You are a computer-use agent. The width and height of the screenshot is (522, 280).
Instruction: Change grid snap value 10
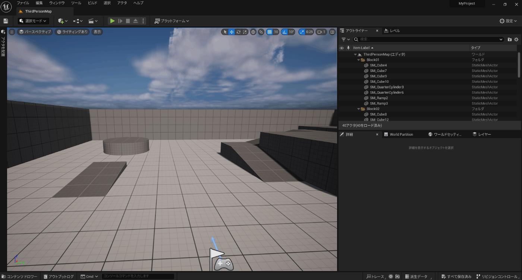[x=276, y=32]
